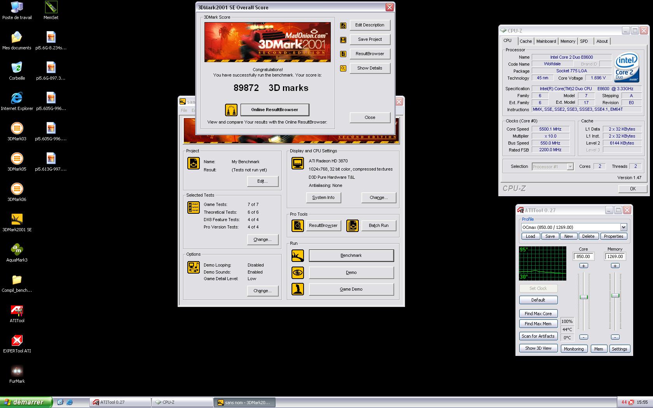Click the ATI tray icon near clock
Image resolution: width=653 pixels, height=408 pixels.
point(631,403)
